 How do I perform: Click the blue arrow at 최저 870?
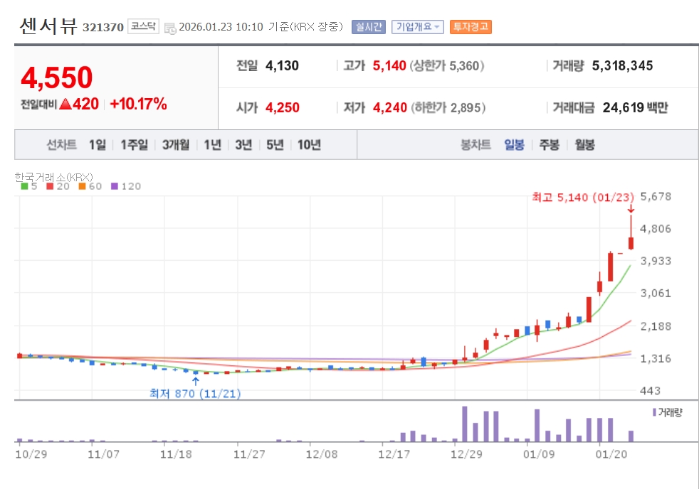196,382
